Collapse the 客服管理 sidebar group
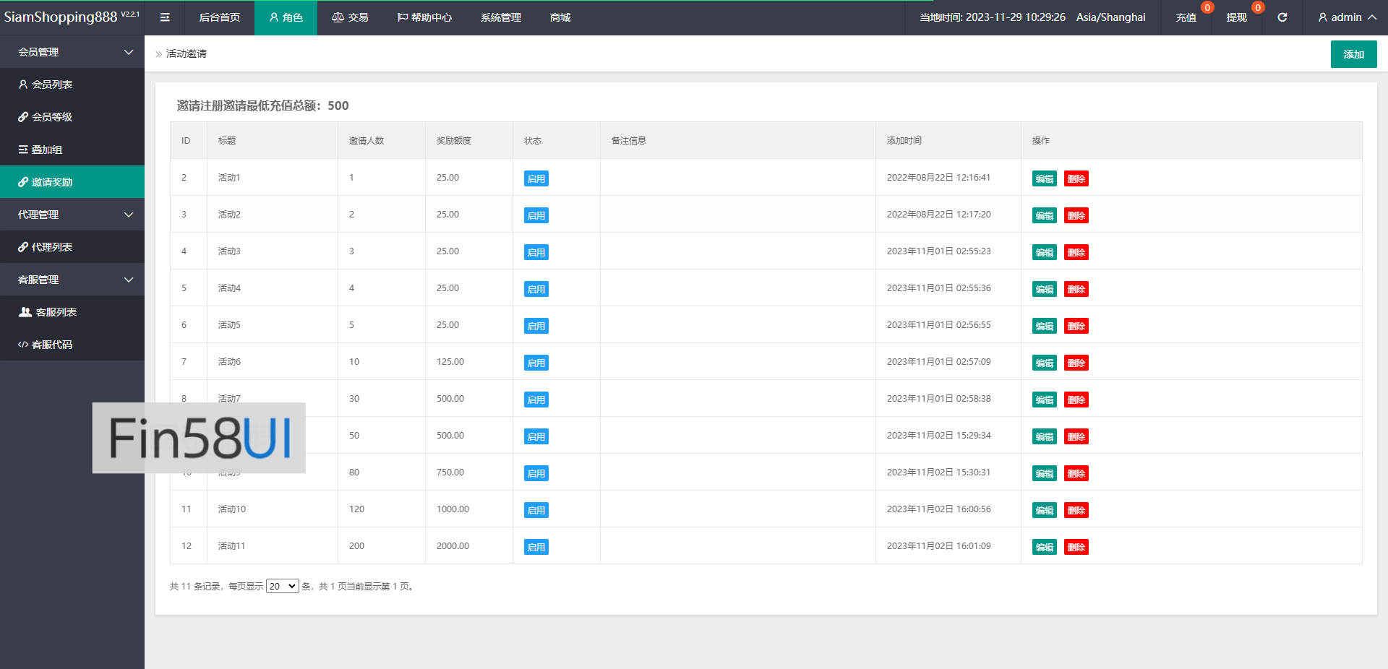1388x669 pixels. pyautogui.click(x=72, y=280)
